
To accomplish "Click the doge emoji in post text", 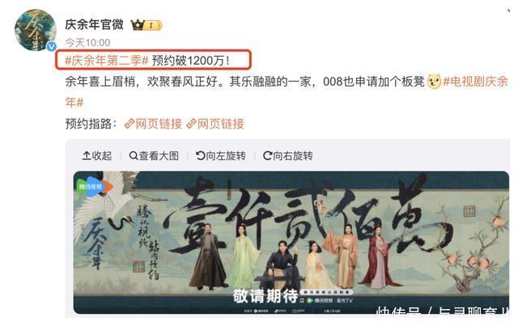I will click(x=434, y=81).
